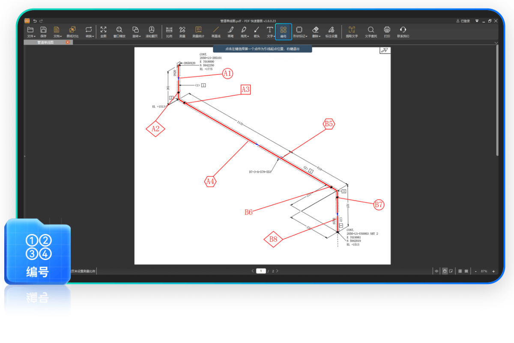The height and width of the screenshot is (343, 514).
Task: Open the 形状标记 shape marker dropdown
Action: pos(299,31)
